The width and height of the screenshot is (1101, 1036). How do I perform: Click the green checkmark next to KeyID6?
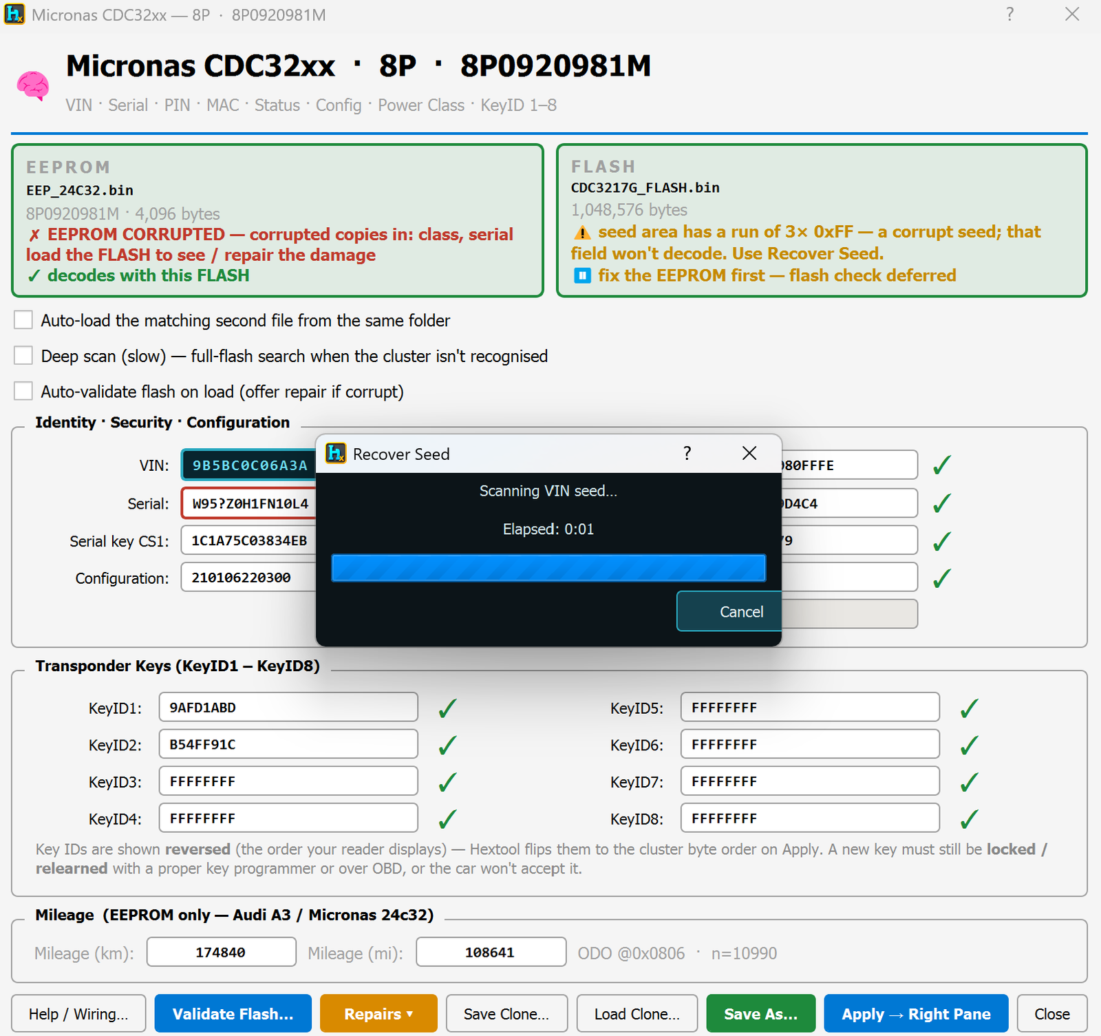(x=970, y=746)
